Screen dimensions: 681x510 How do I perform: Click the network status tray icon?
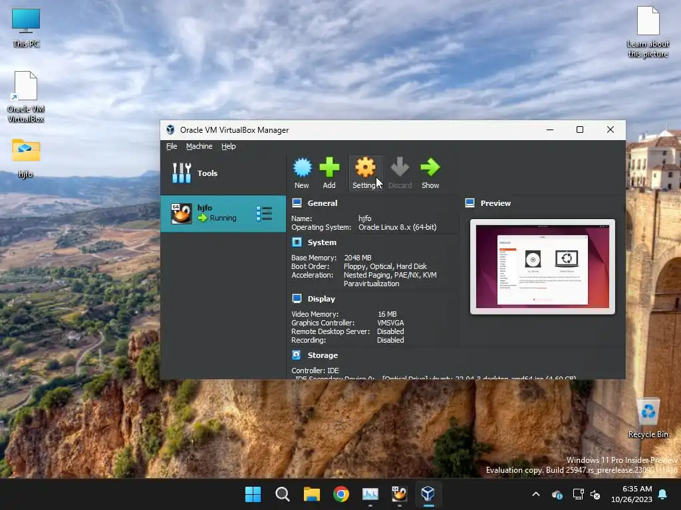tap(578, 494)
